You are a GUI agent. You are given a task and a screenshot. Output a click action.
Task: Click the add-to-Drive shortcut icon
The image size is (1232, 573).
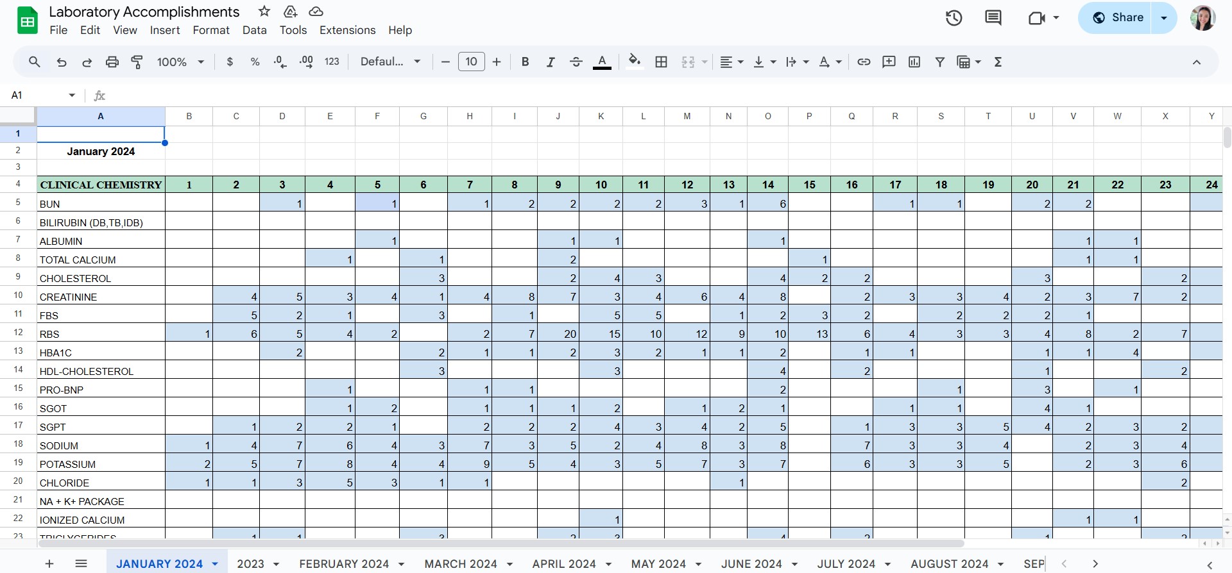(290, 12)
